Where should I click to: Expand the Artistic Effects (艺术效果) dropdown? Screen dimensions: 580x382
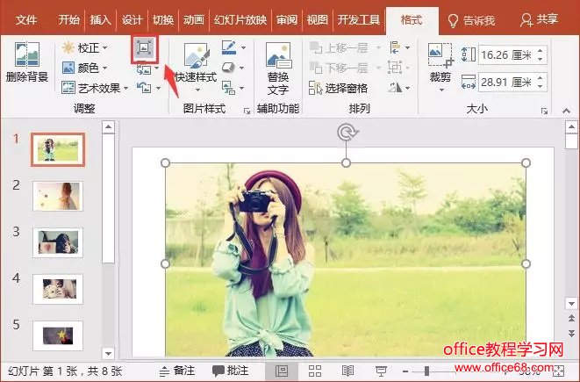pos(96,88)
